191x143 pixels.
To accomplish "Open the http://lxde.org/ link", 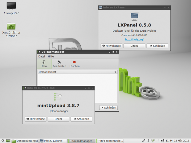I will (x=134, y=39).
